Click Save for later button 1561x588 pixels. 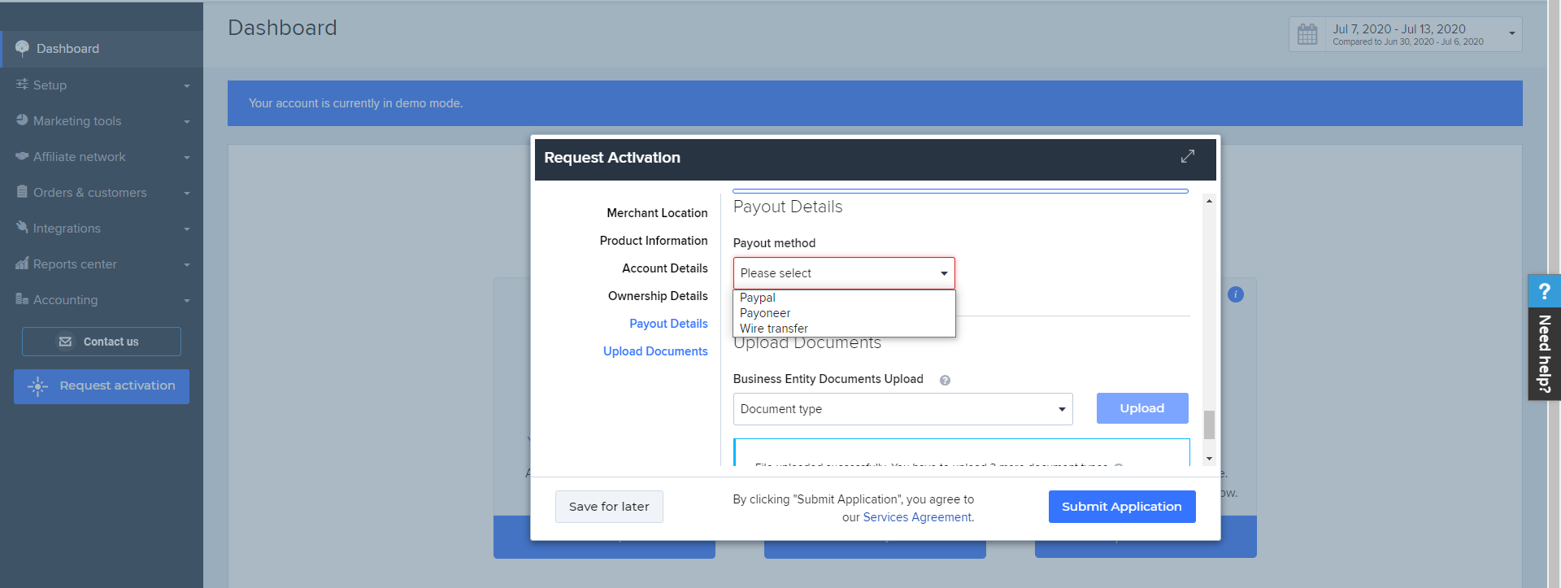tap(609, 507)
